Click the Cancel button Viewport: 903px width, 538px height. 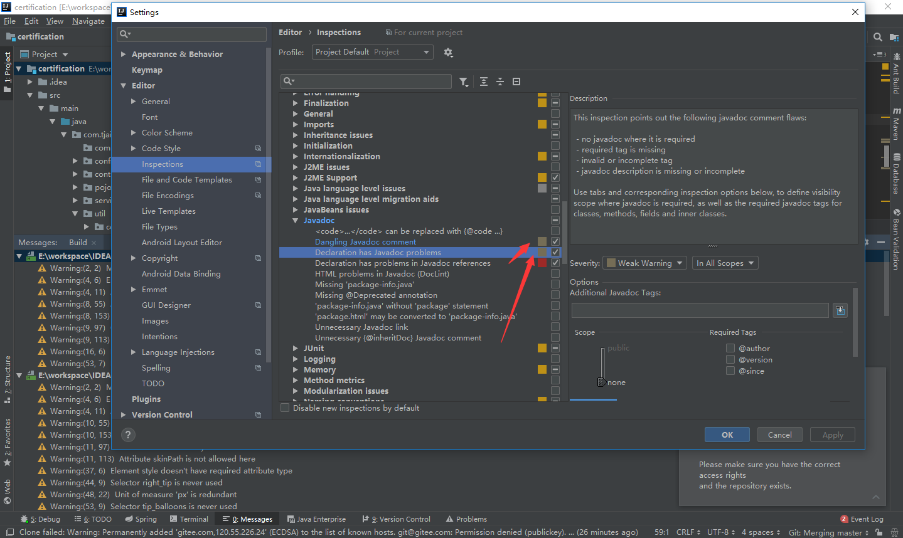point(780,435)
